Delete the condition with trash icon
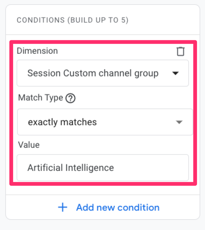 pos(181,51)
